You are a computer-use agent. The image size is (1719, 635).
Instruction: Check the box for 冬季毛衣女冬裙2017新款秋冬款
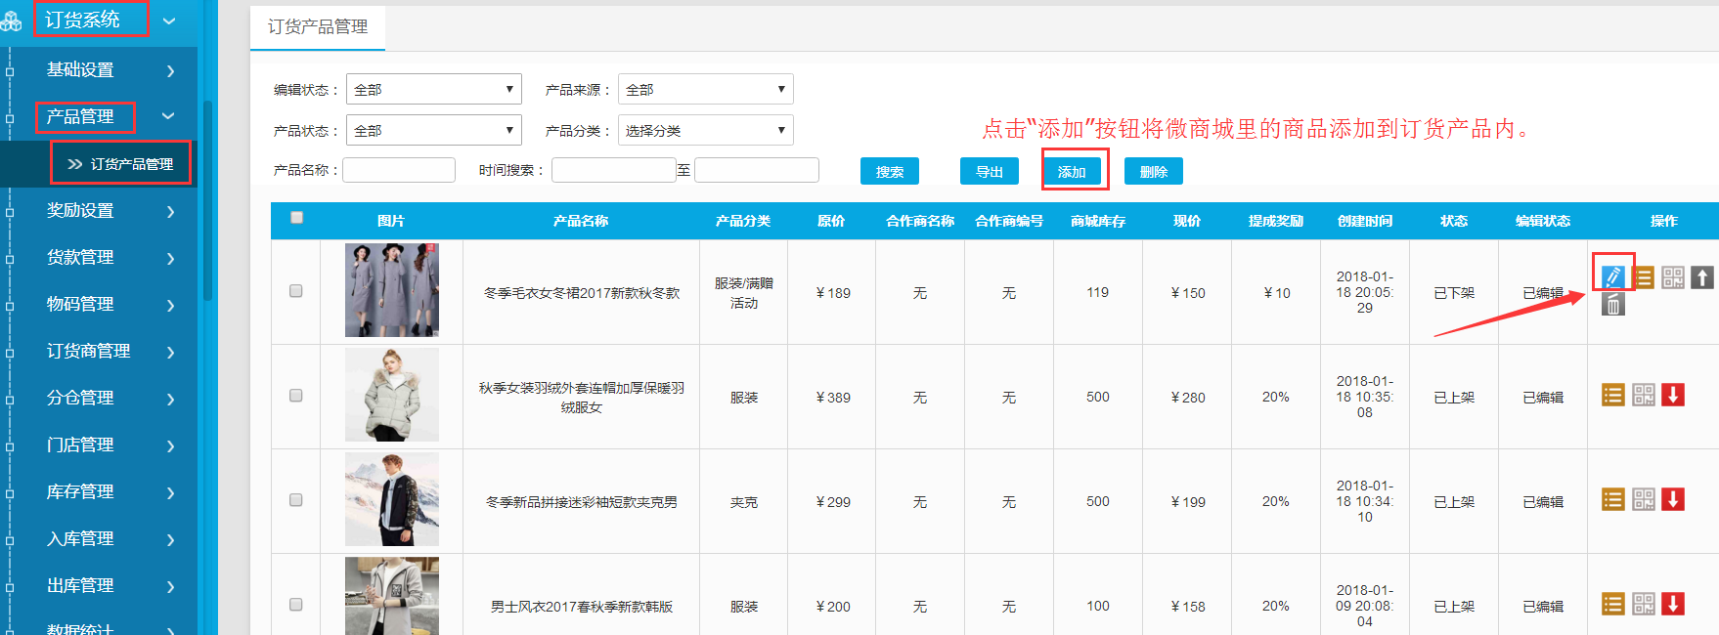[x=296, y=291]
